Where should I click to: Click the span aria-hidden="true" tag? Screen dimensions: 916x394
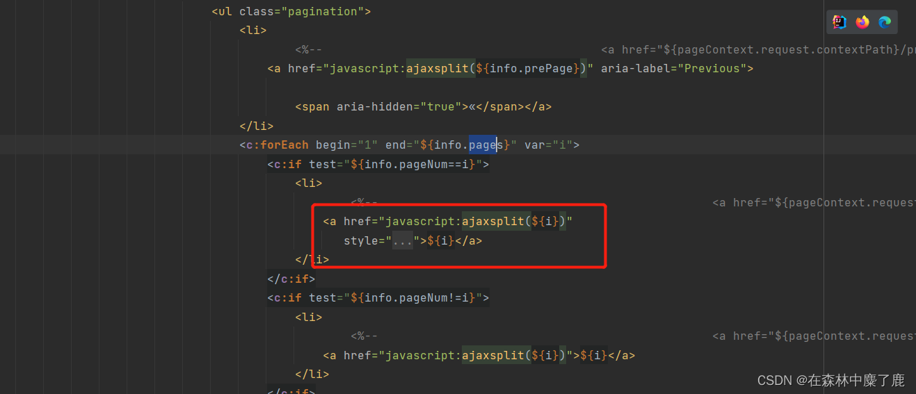[x=381, y=107]
